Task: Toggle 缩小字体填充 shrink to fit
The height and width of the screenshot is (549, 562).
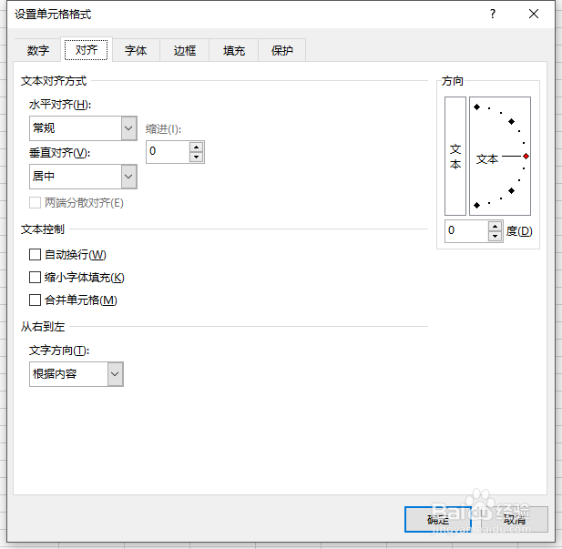Action: [36, 278]
